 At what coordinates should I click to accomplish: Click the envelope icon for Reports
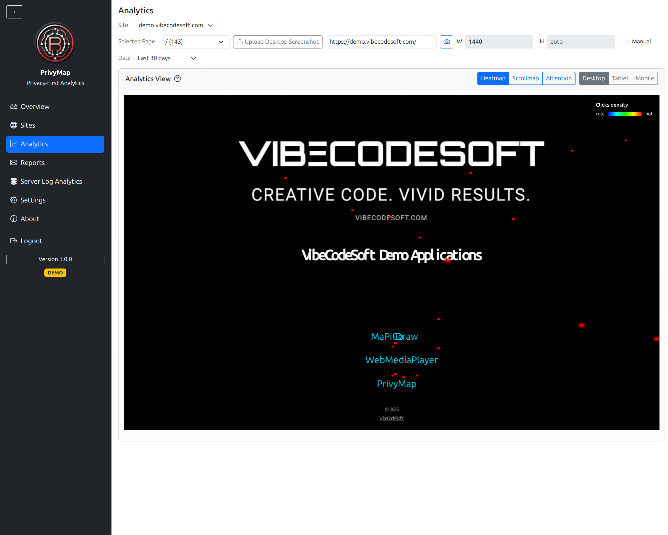(14, 162)
